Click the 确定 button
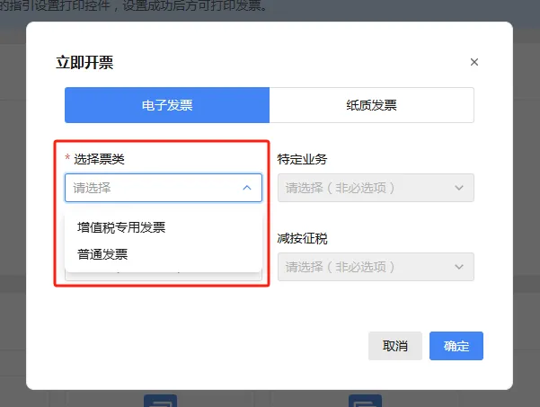 pyautogui.click(x=456, y=346)
